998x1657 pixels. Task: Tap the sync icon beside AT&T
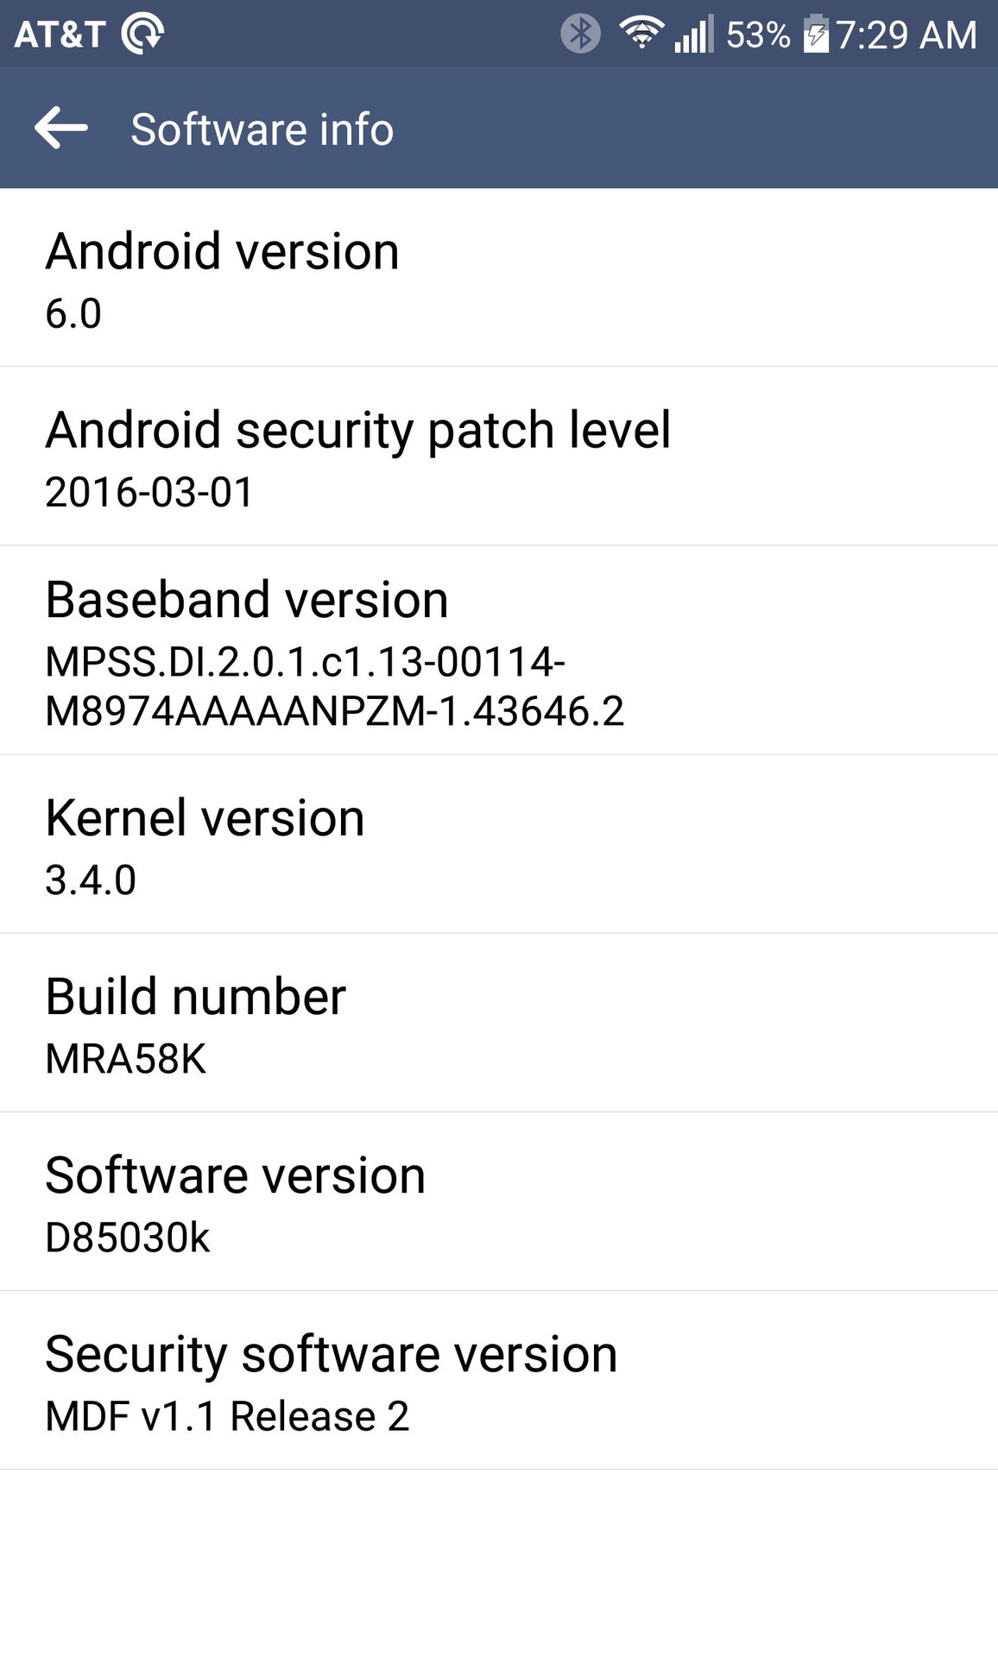[x=142, y=34]
